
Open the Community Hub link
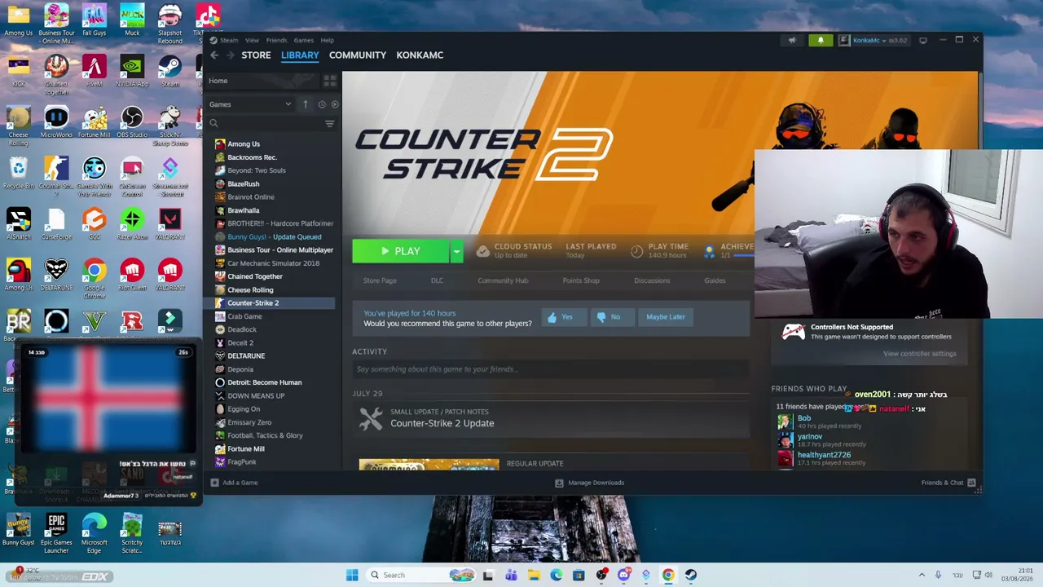point(503,280)
